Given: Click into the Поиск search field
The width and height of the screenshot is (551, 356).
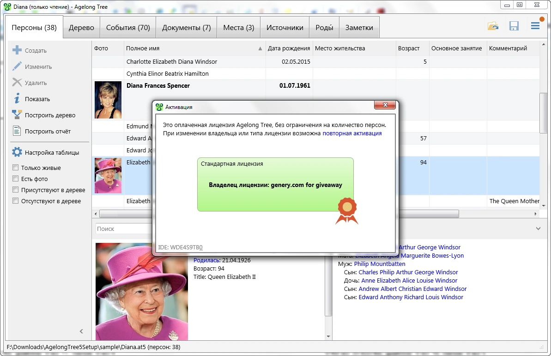Looking at the screenshot, I should click(x=123, y=229).
